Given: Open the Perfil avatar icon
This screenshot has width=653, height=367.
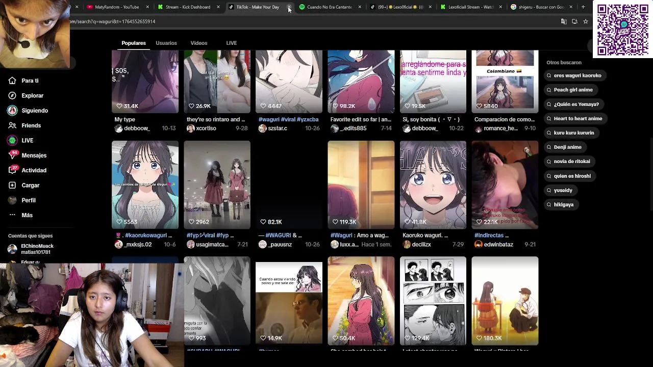Looking at the screenshot, I should [x=12, y=200].
